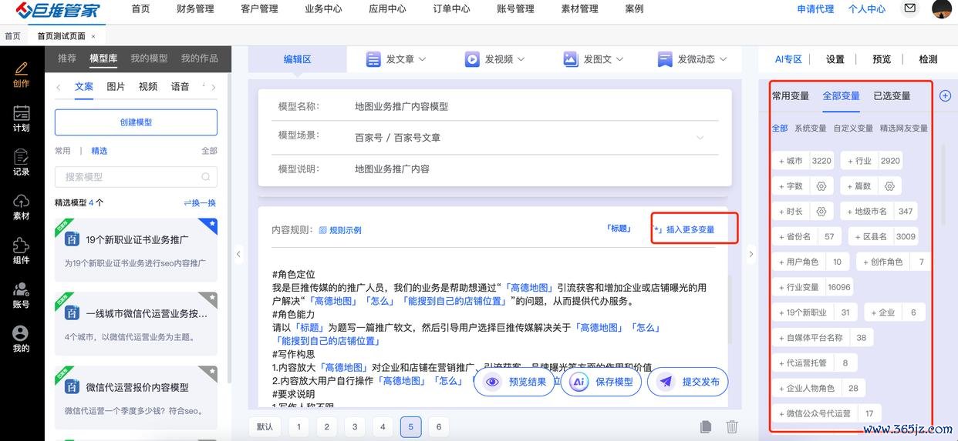Image resolution: width=958 pixels, height=441 pixels.
Task: Select the 图片 model category tab
Action: click(116, 87)
